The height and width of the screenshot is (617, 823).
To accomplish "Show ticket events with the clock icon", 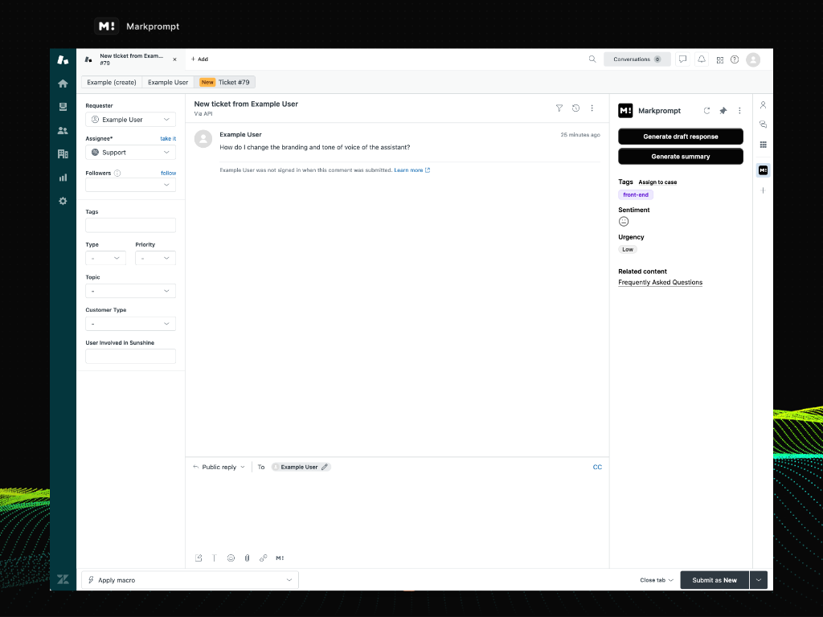I will point(575,108).
